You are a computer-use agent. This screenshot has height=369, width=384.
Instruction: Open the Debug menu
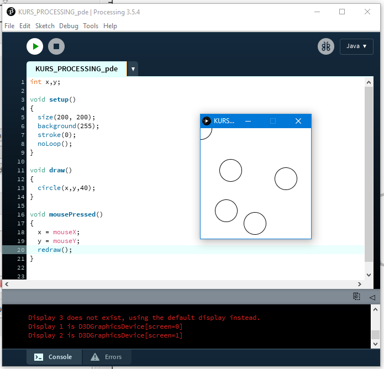tap(69, 26)
